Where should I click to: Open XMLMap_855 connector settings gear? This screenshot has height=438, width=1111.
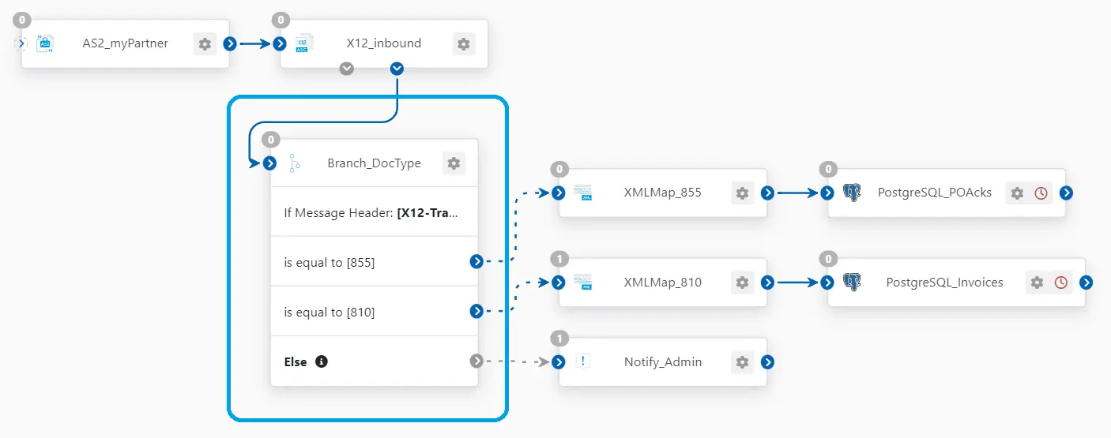click(742, 193)
